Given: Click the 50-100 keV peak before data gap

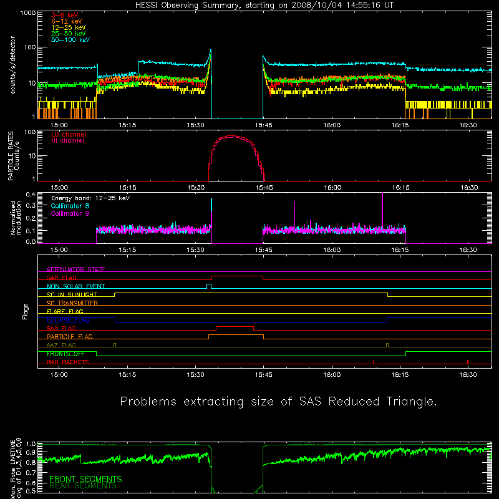Looking at the screenshot, I should click(x=210, y=50).
